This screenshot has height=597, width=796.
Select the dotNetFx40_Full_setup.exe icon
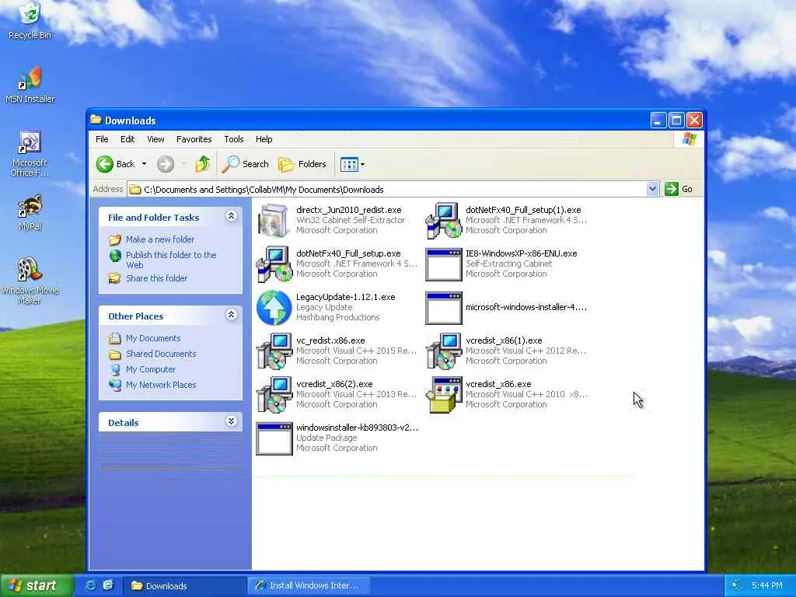pyautogui.click(x=274, y=264)
